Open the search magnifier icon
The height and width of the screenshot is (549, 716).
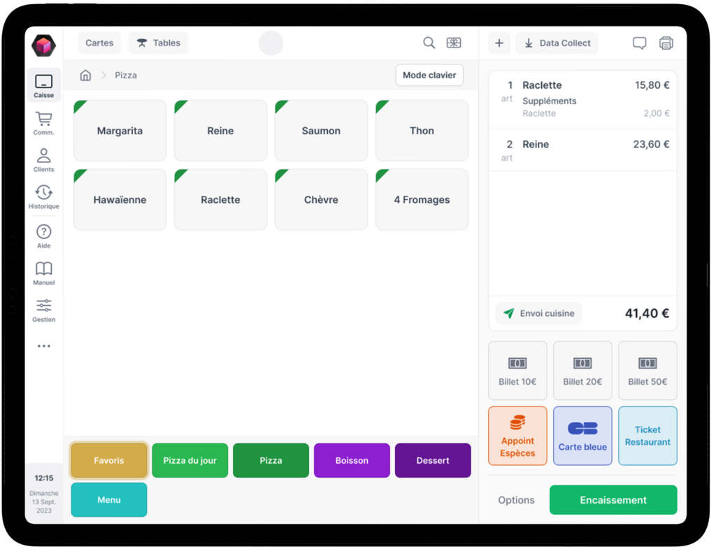[x=429, y=43]
